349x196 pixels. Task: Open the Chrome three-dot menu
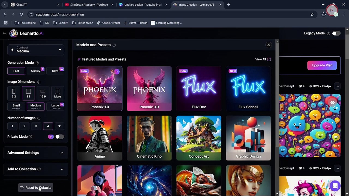pos(344,14)
